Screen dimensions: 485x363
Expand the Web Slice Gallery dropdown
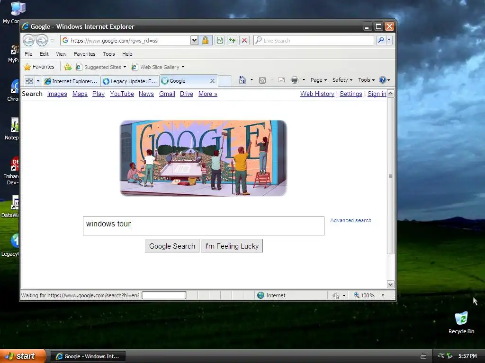point(183,67)
